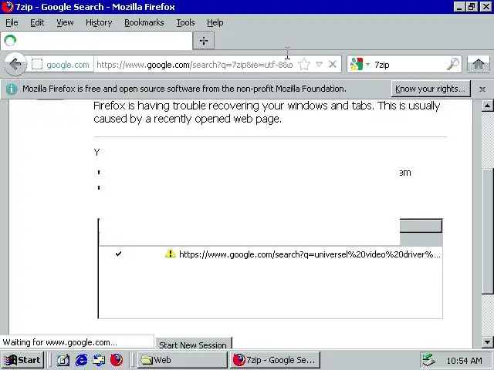Select the universel video driver URL row
494x370 pixels.
270,254
